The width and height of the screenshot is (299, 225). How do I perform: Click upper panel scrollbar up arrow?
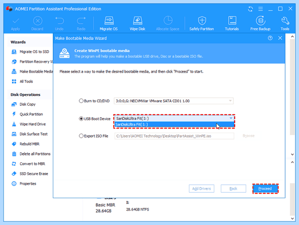pyautogui.click(x=293, y=36)
